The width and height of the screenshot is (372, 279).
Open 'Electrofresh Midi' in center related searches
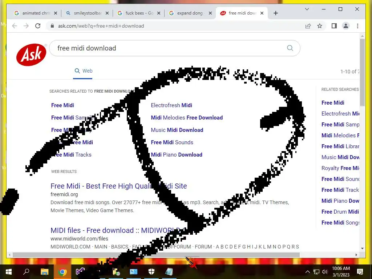pyautogui.click(x=171, y=105)
